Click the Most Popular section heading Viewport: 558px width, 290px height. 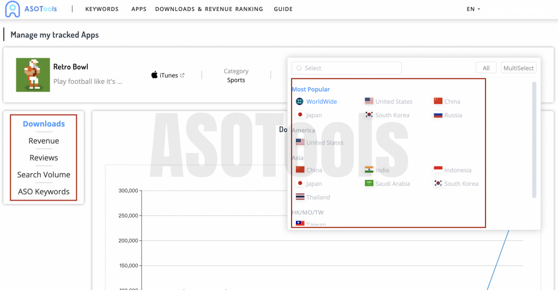pyautogui.click(x=311, y=89)
